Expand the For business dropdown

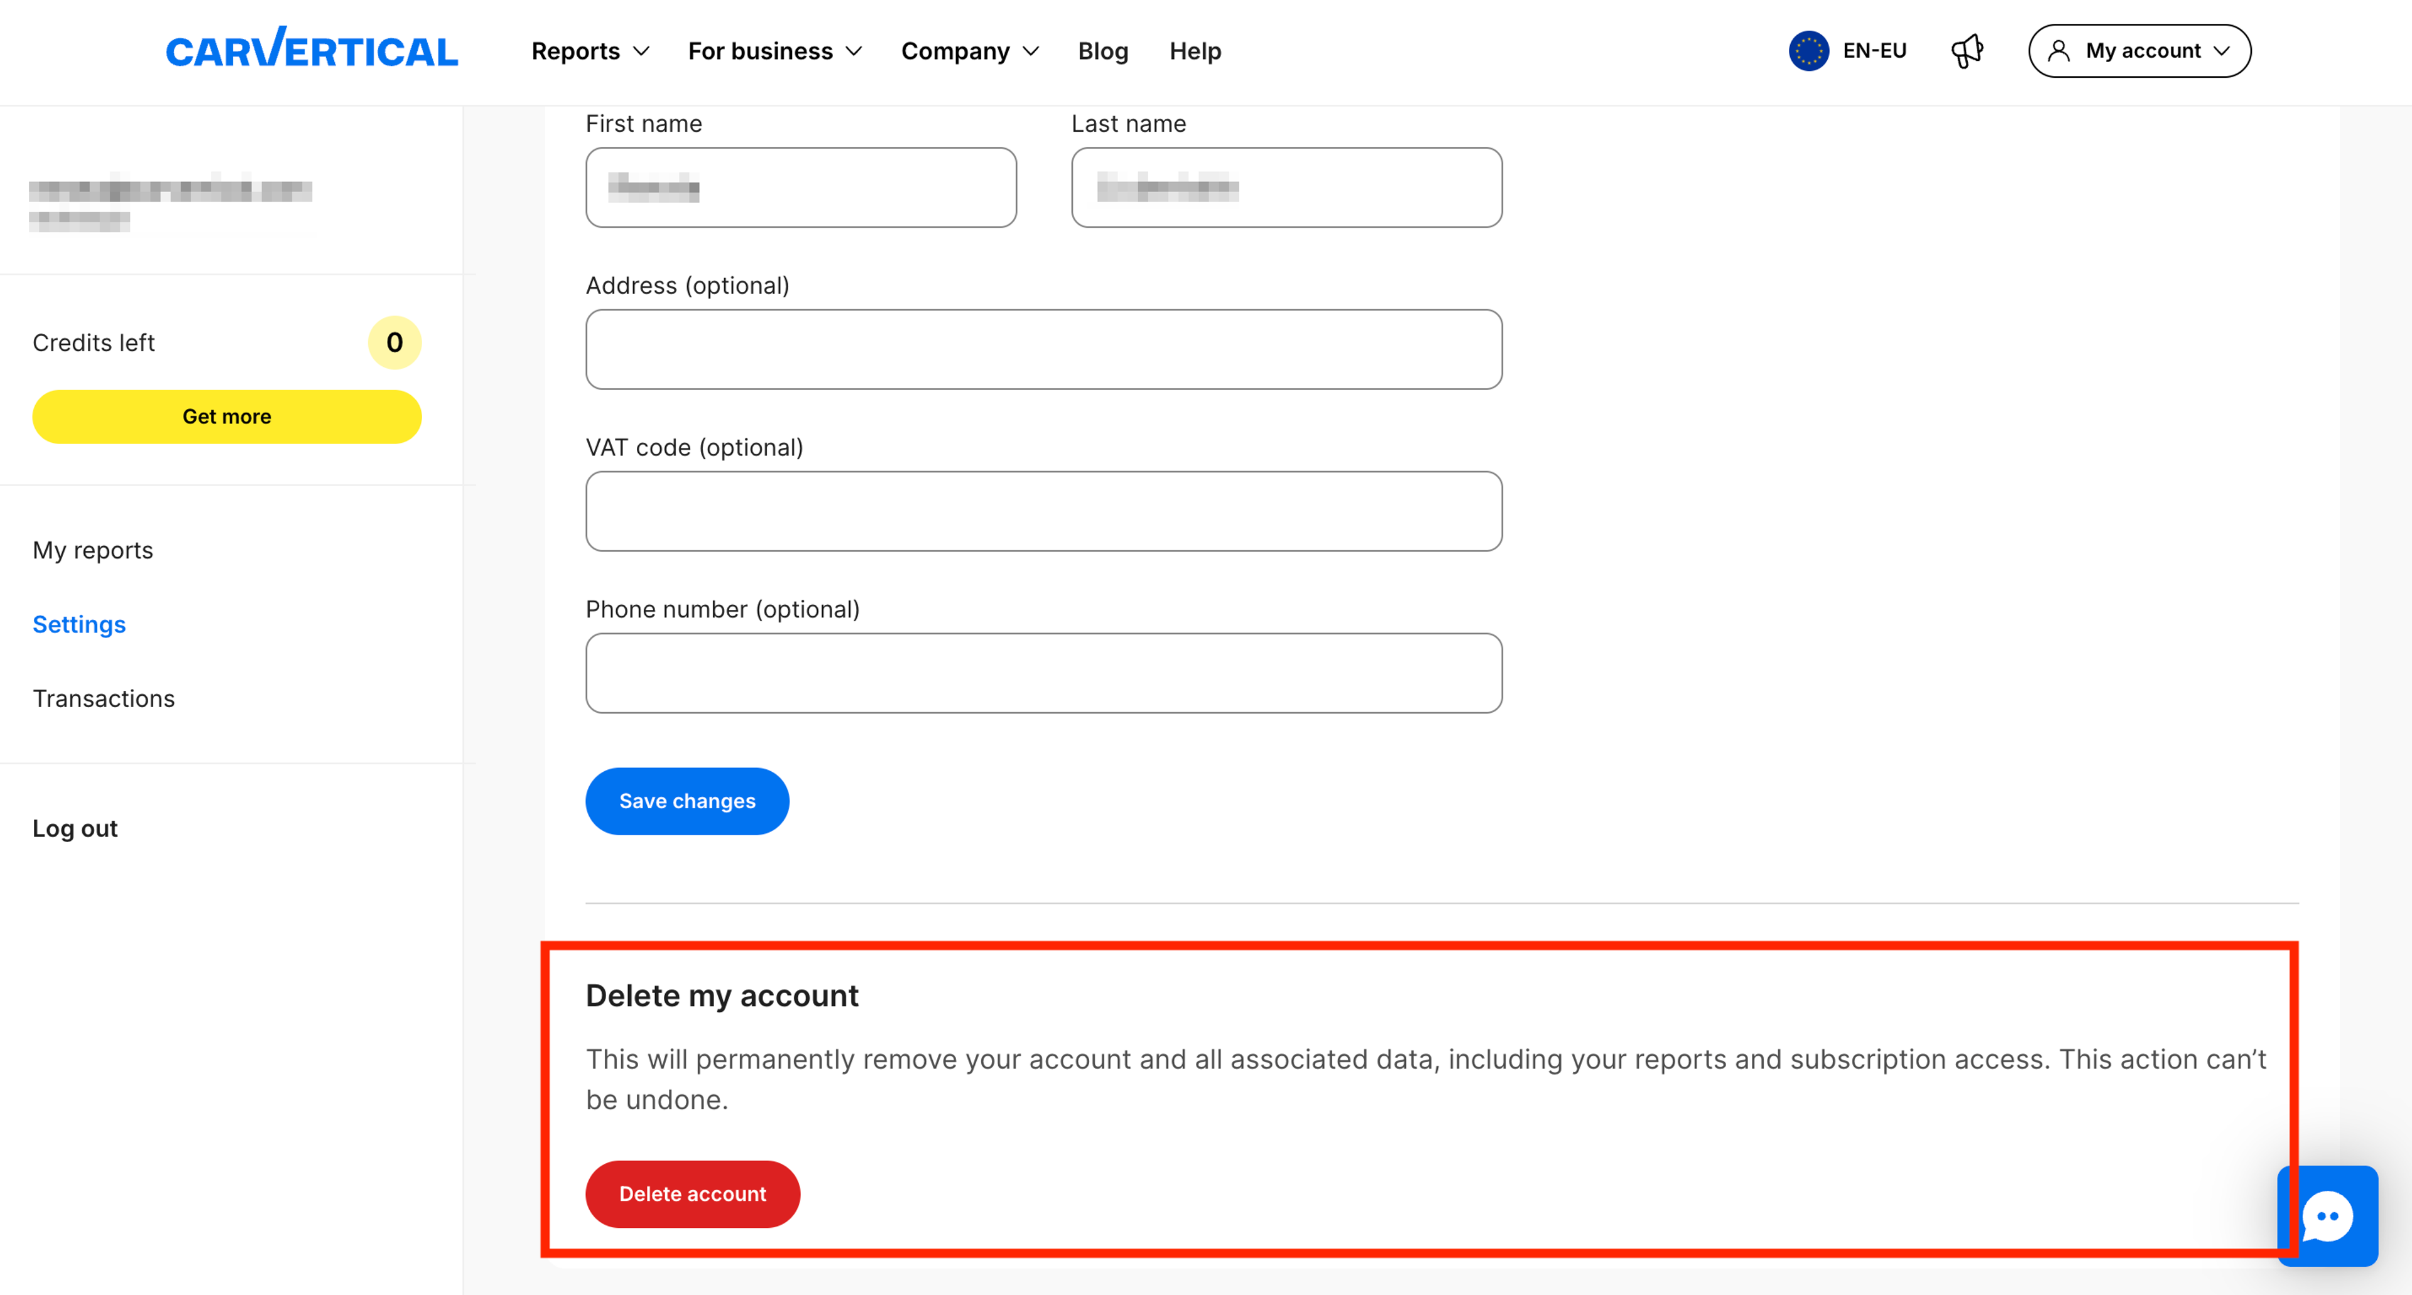pyautogui.click(x=774, y=51)
